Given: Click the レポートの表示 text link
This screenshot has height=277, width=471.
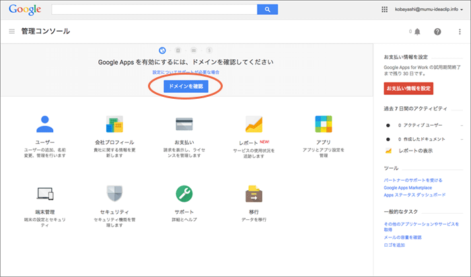Looking at the screenshot, I should [x=415, y=151].
